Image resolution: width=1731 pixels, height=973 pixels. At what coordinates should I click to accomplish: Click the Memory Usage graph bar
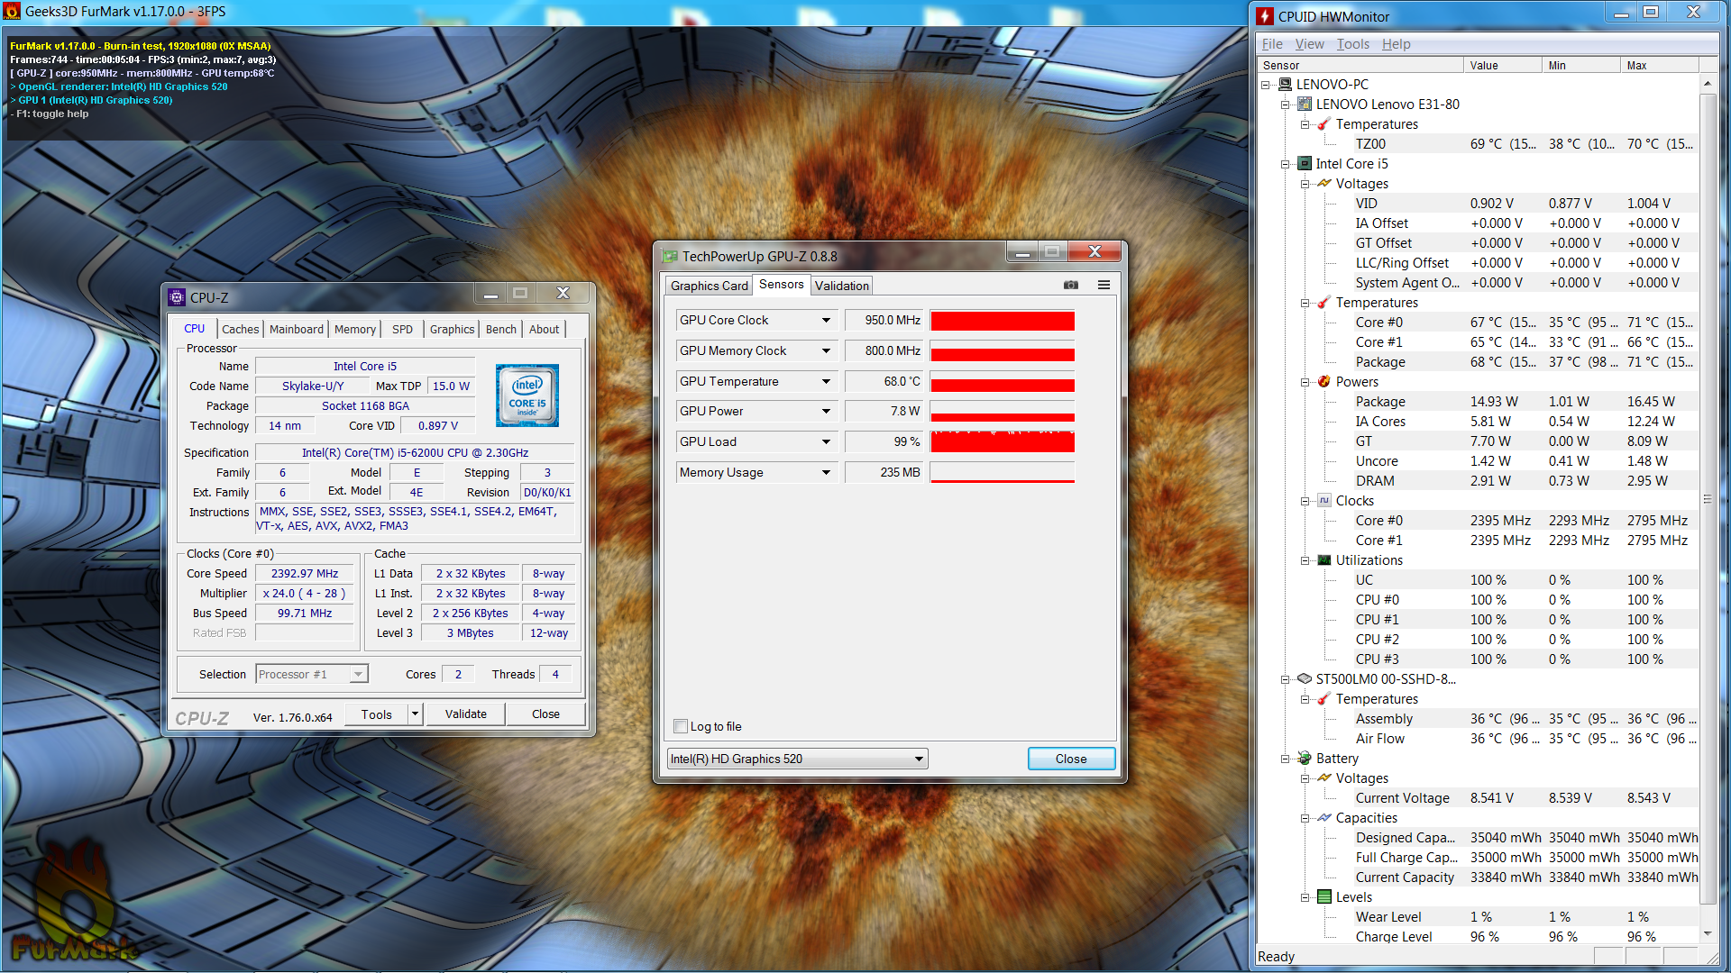[1003, 472]
